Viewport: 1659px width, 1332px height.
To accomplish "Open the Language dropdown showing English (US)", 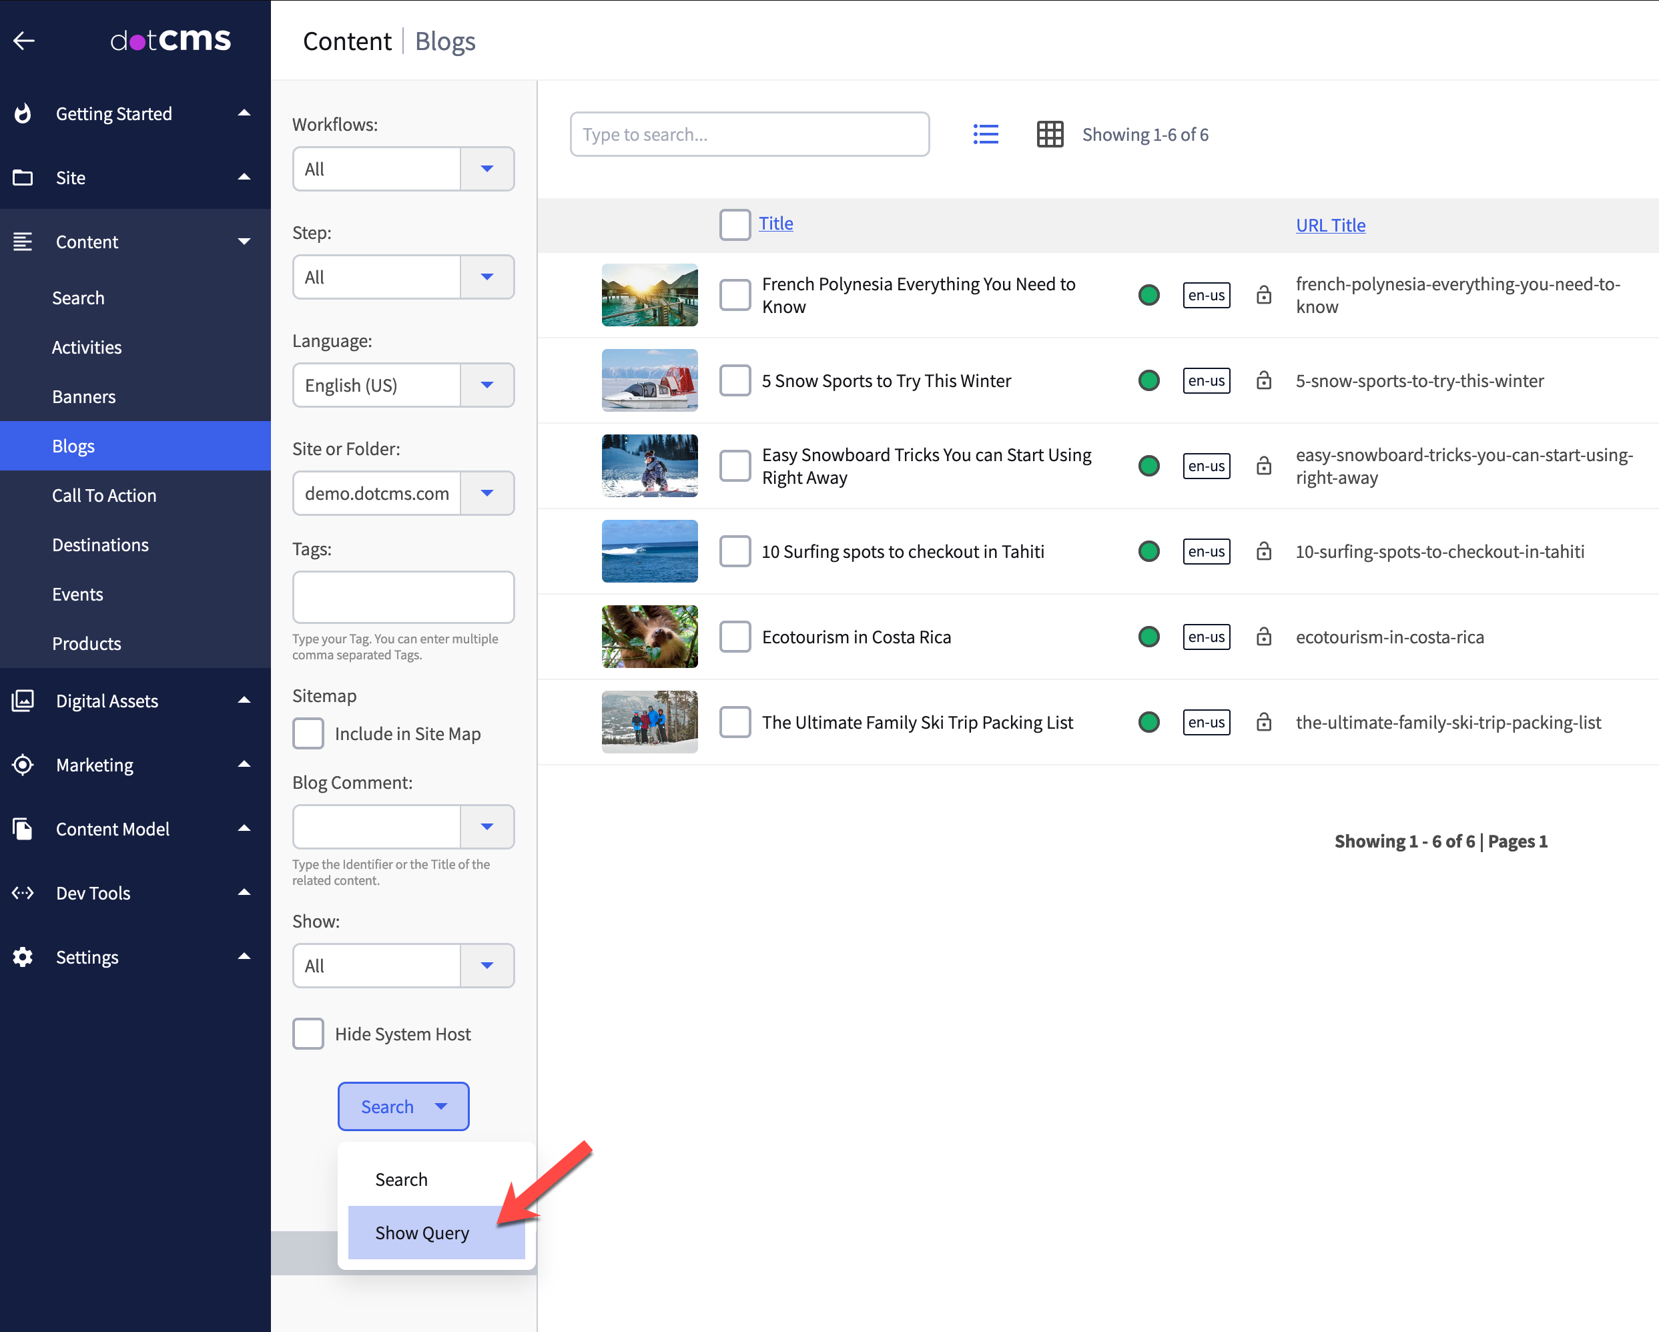I will [x=486, y=386].
